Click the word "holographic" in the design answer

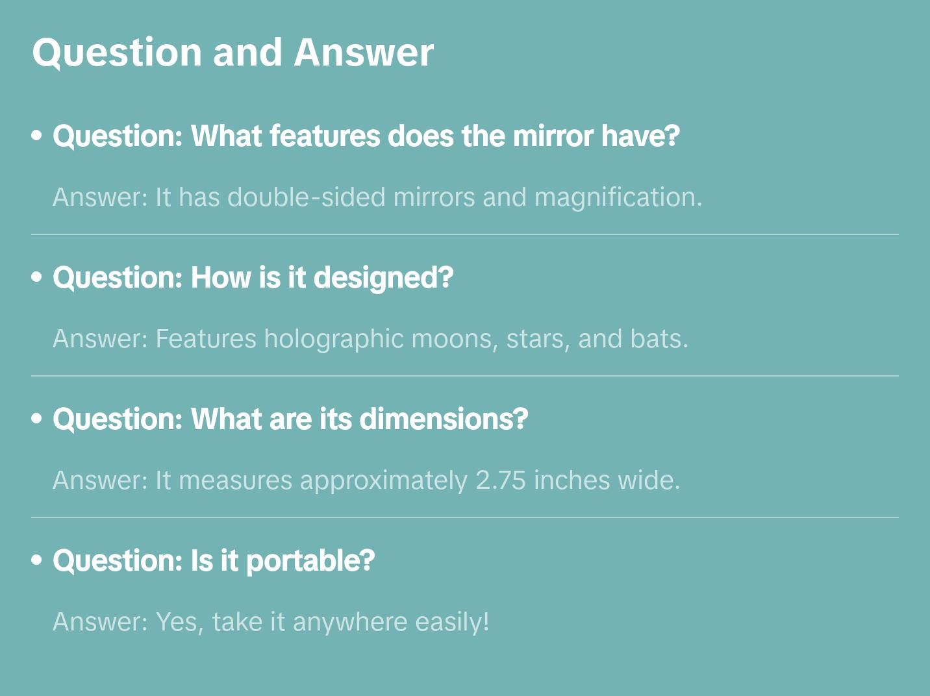click(x=334, y=339)
